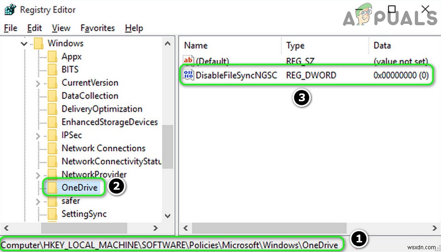This screenshot has height=252, width=441.
Task: Expand the CurrentVersion key
Action: (38, 83)
